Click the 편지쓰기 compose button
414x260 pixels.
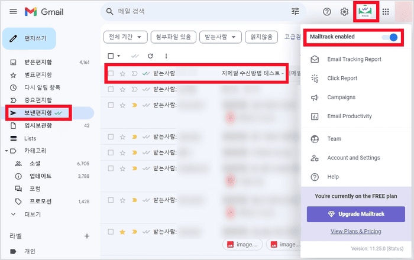point(29,38)
